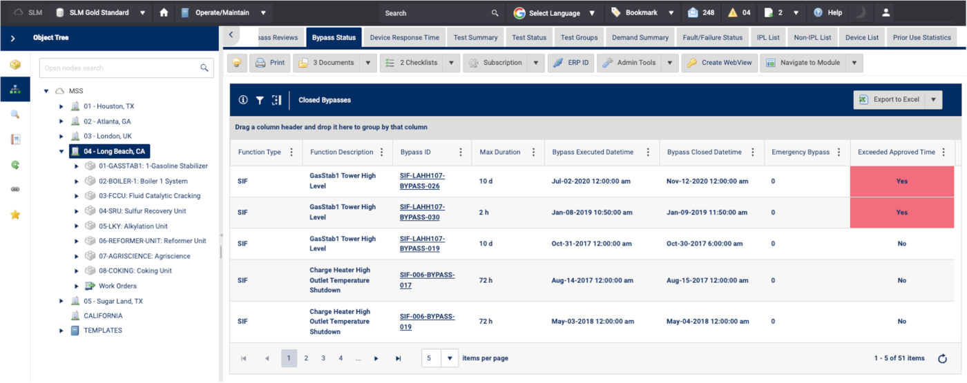Collapse the 04 - Long Beach, CA node

tap(61, 151)
